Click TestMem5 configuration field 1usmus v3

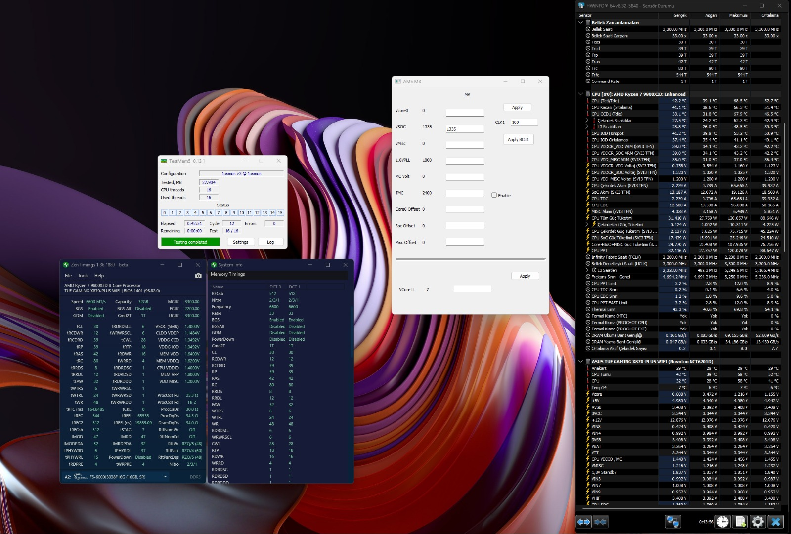click(241, 173)
